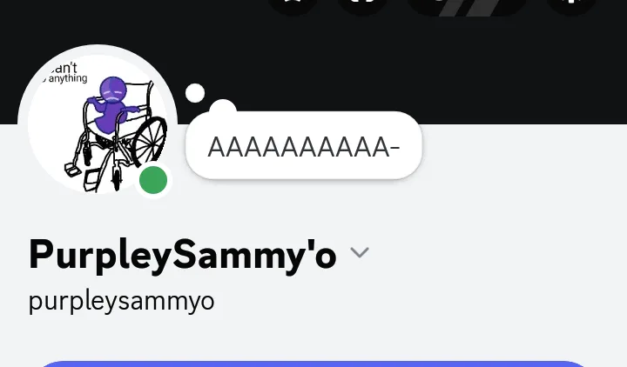The image size is (627, 367).
Task: Tap the last round button at top right
Action: click(x=571, y=5)
